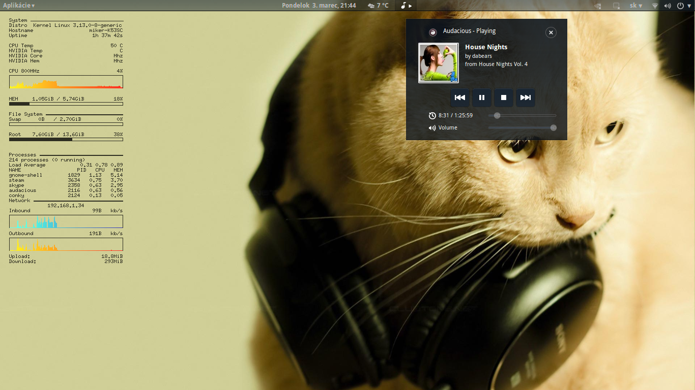Click the track position slider knob
695x390 pixels.
click(x=497, y=116)
